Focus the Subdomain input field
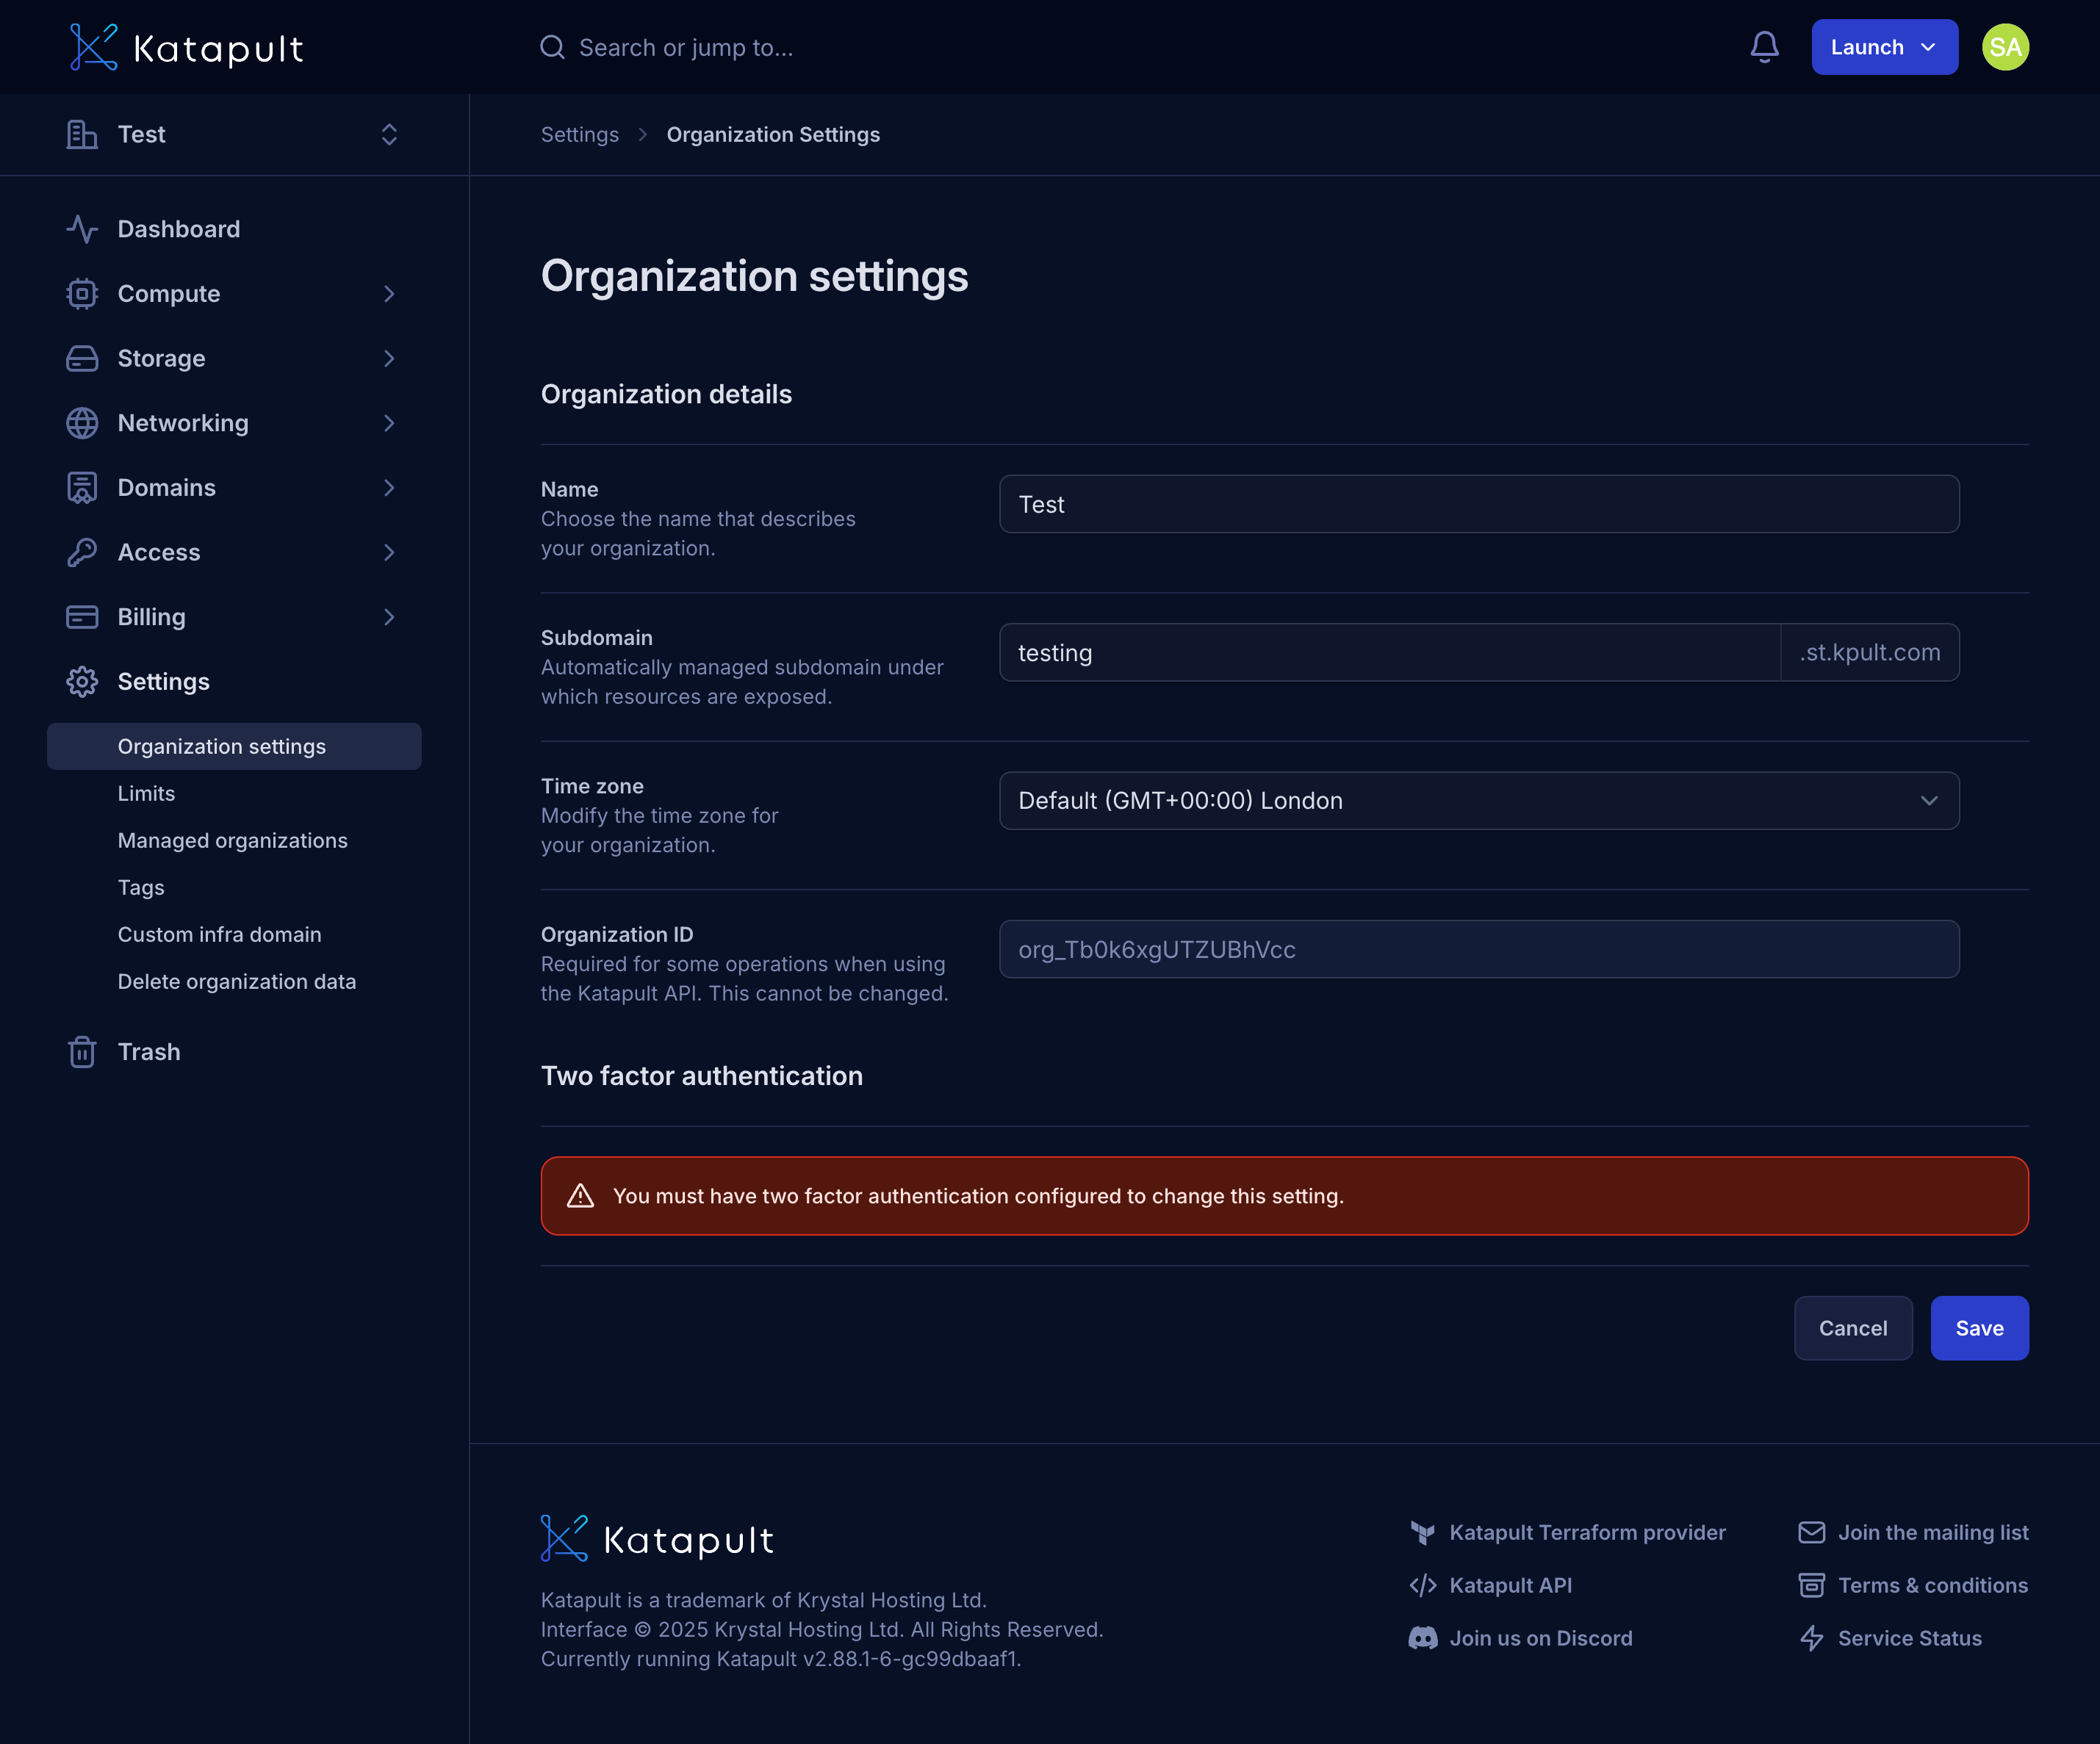Image resolution: width=2100 pixels, height=1744 pixels. pyautogui.click(x=1389, y=653)
